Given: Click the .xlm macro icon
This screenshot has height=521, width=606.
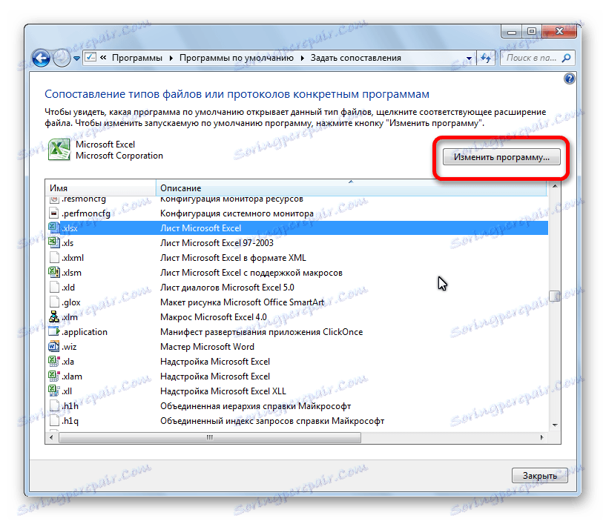Looking at the screenshot, I should (54, 316).
